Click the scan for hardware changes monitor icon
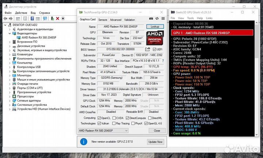The height and width of the screenshot is (158, 263). coord(45,18)
